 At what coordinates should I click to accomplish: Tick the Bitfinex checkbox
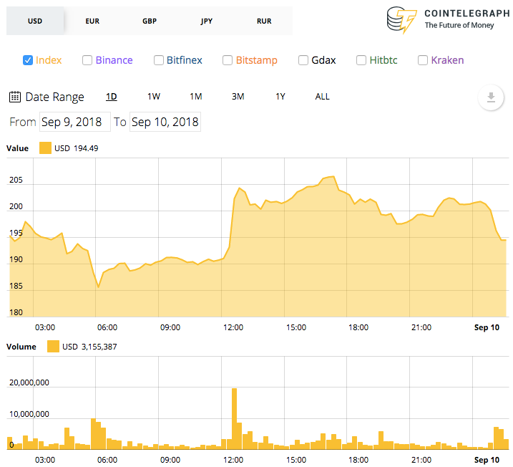tap(159, 60)
